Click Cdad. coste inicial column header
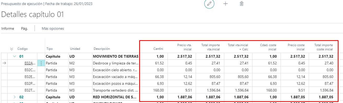The width and height of the screenshot is (343, 103). point(268,47)
